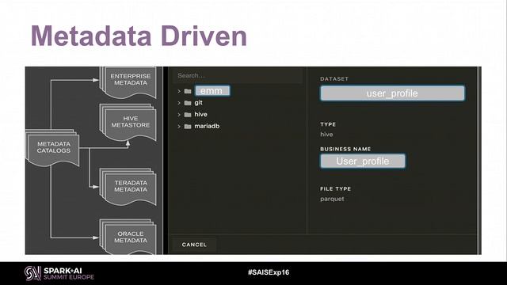Expand the git tree node chevron

(x=179, y=103)
